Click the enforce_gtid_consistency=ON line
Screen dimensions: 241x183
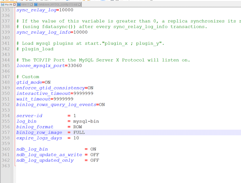coord(55,88)
